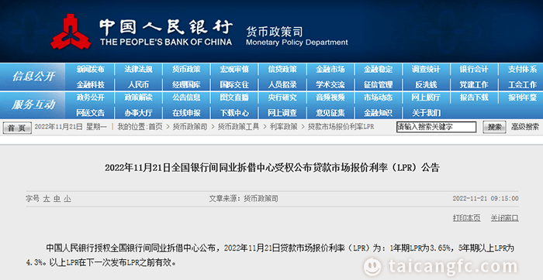The height and width of the screenshot is (280, 543).
Task: Set font size to 中
Action: (57, 199)
